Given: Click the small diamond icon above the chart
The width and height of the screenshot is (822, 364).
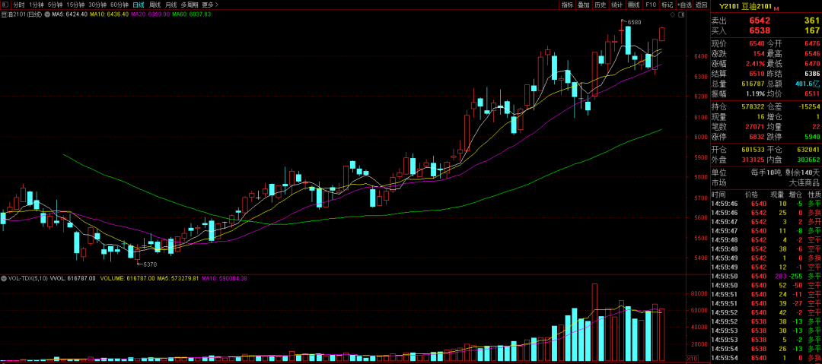Looking at the screenshot, I should [x=673, y=15].
